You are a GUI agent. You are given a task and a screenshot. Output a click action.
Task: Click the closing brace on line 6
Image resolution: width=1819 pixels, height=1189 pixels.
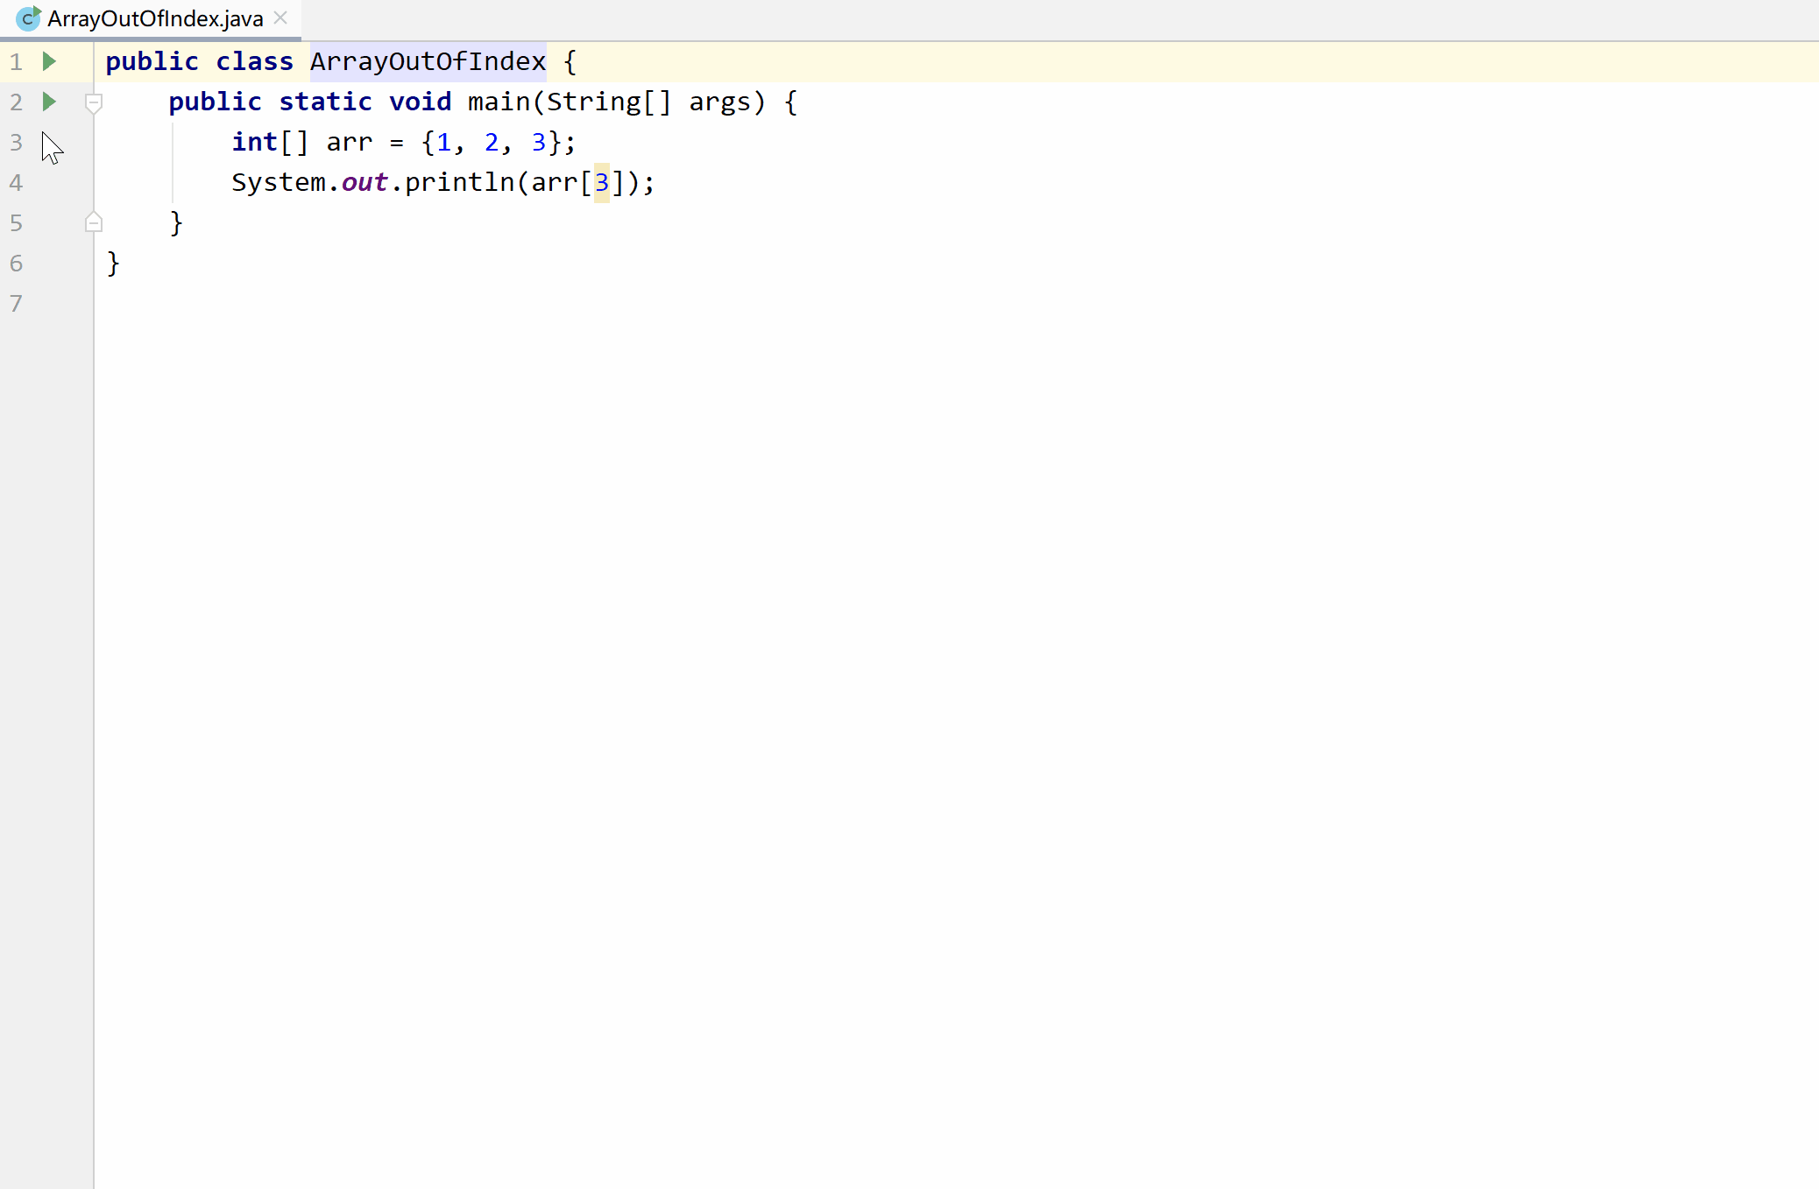tap(113, 263)
